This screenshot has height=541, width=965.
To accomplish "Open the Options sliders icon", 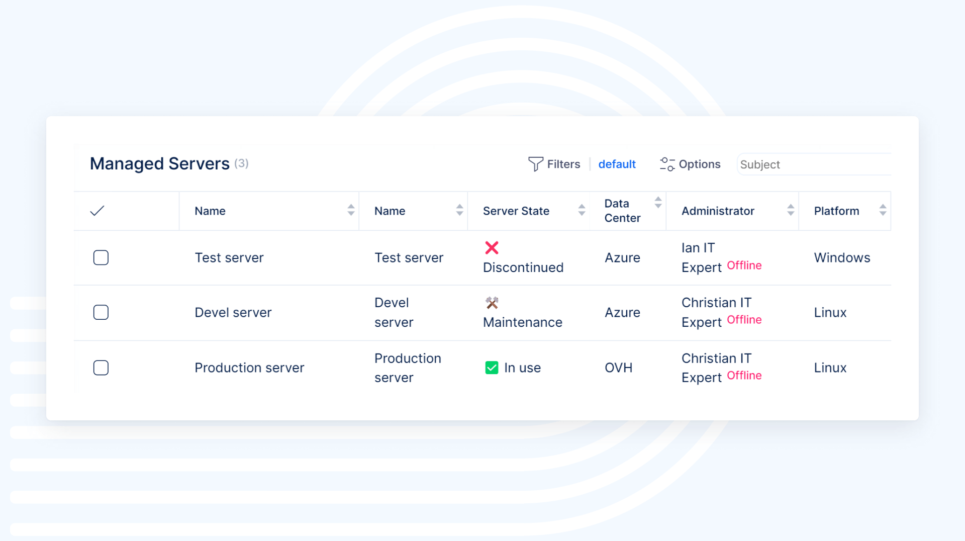I will coord(667,164).
